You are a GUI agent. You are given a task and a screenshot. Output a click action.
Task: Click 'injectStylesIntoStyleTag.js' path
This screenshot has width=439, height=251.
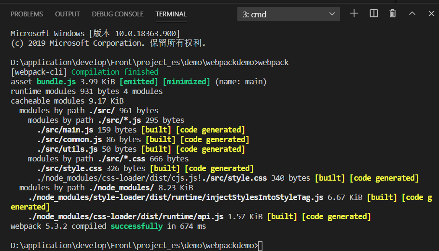point(176,198)
